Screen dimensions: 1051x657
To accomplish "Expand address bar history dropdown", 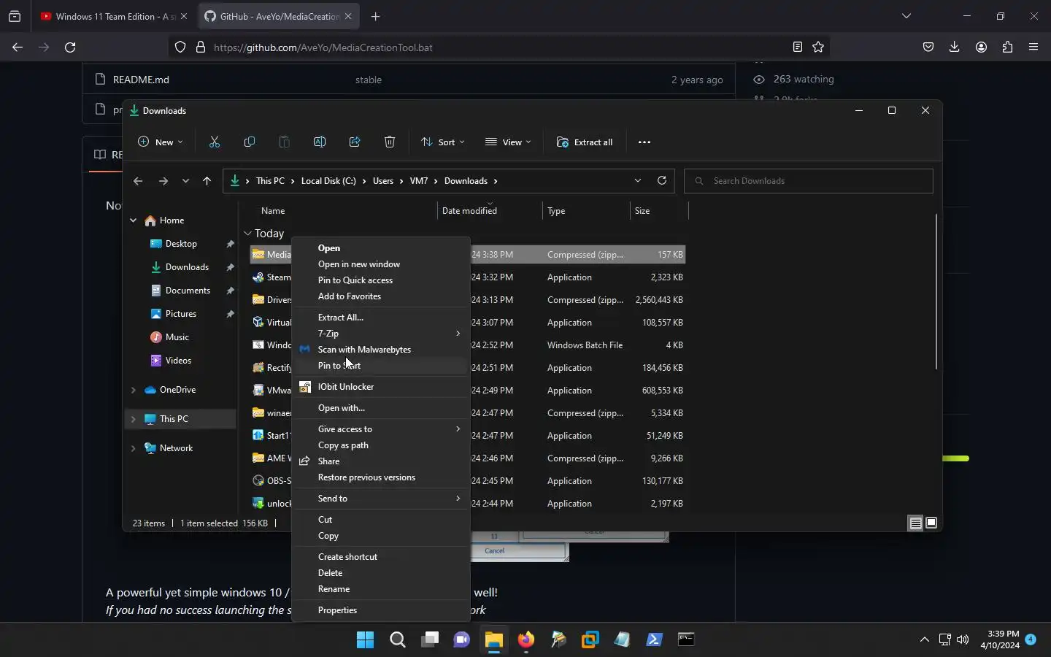I will (x=638, y=181).
